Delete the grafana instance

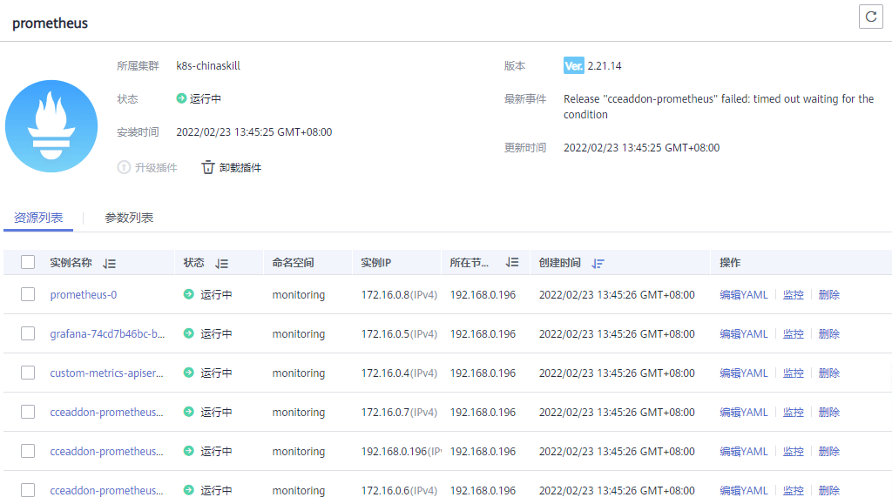(829, 334)
